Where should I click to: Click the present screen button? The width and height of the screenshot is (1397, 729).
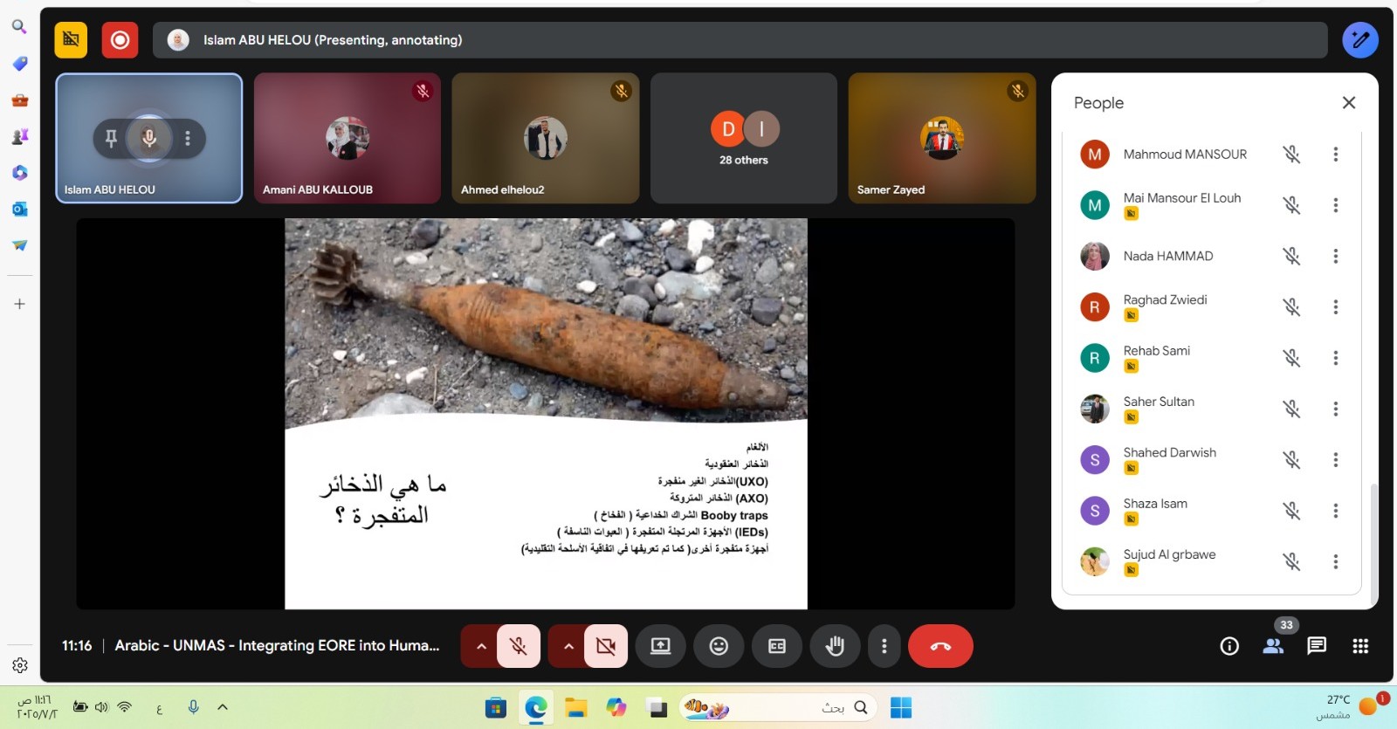(660, 646)
